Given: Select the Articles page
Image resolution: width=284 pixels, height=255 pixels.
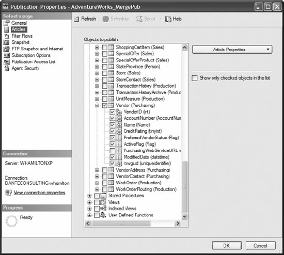Looking at the screenshot, I should pyautogui.click(x=19, y=29).
